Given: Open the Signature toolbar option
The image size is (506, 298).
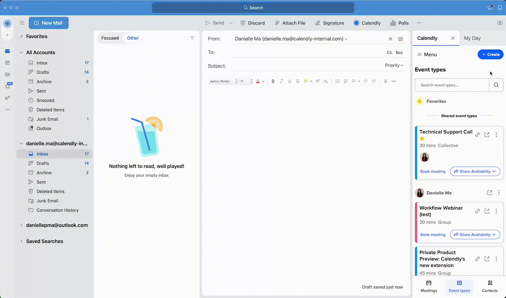Looking at the screenshot, I should pyautogui.click(x=330, y=23).
